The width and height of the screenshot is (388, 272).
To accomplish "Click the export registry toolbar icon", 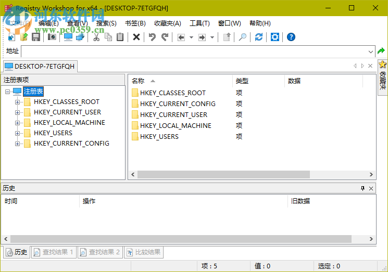I will pyautogui.click(x=24, y=37).
